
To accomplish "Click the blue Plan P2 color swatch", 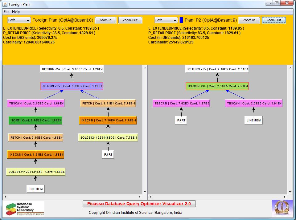I will tap(181, 20).
